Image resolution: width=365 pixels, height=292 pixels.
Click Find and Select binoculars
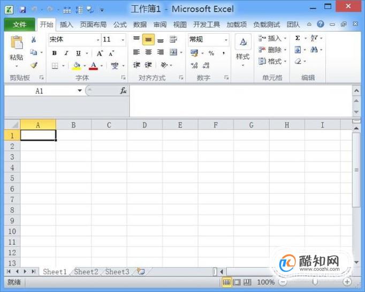pos(314,50)
